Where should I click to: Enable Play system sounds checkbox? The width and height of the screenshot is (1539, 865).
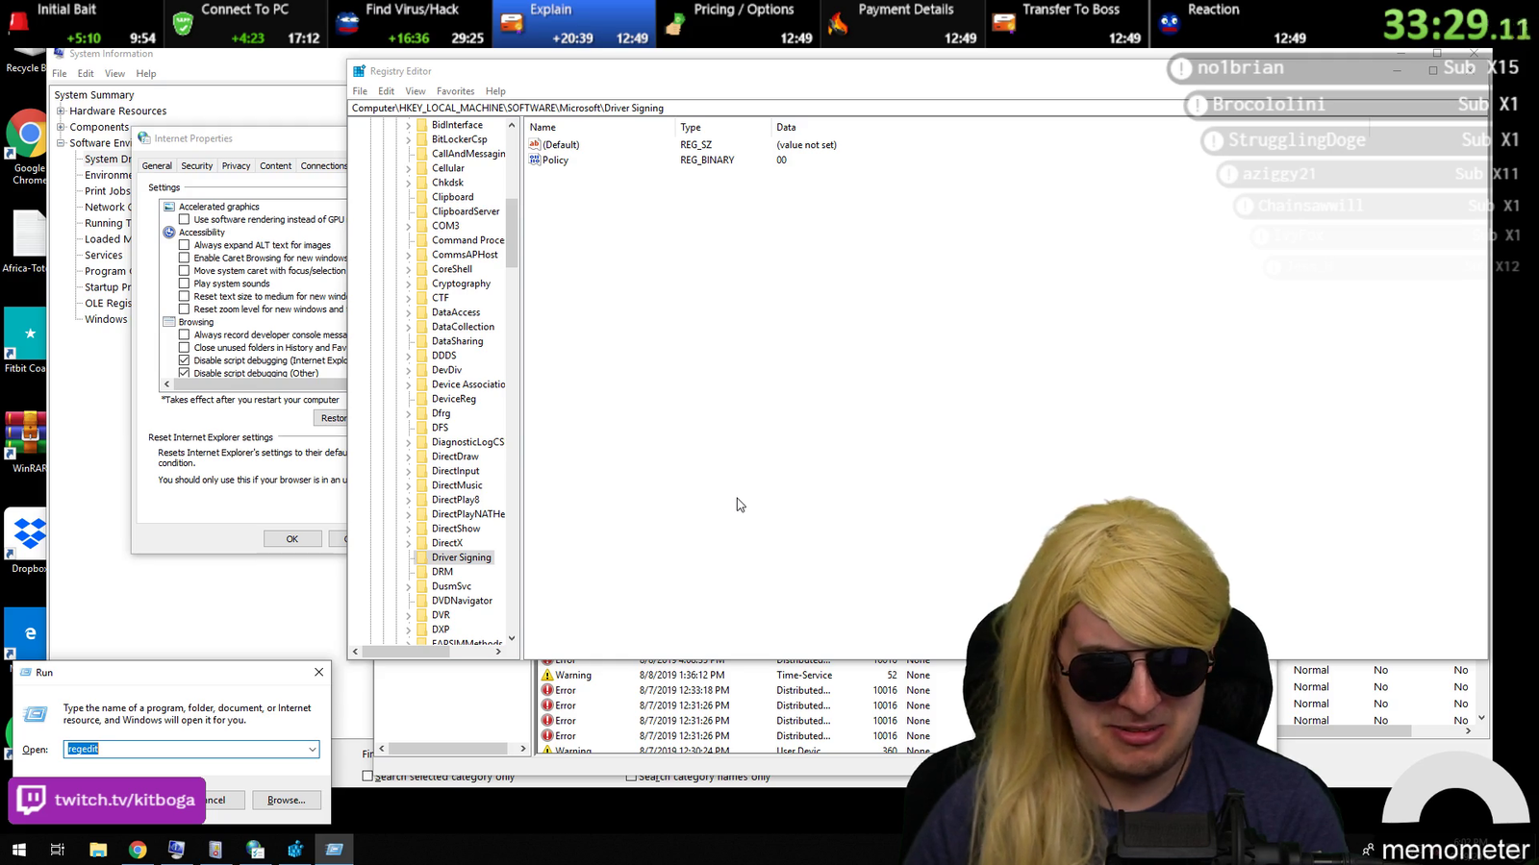[x=185, y=284]
